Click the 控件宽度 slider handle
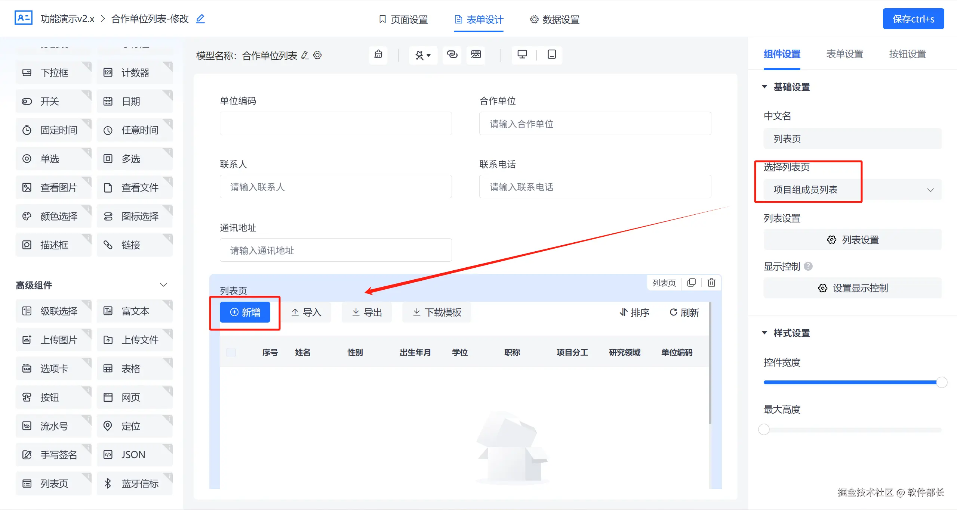The height and width of the screenshot is (510, 957). click(942, 382)
